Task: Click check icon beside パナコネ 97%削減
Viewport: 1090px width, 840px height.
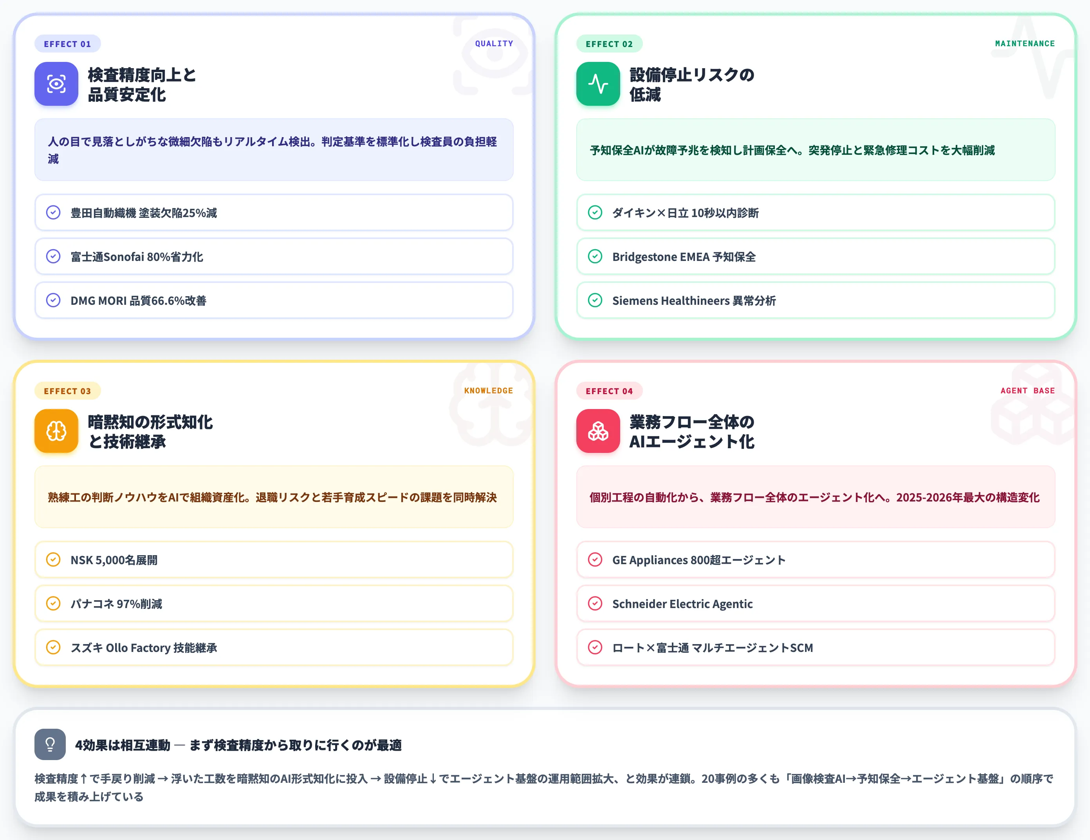Action: [53, 603]
